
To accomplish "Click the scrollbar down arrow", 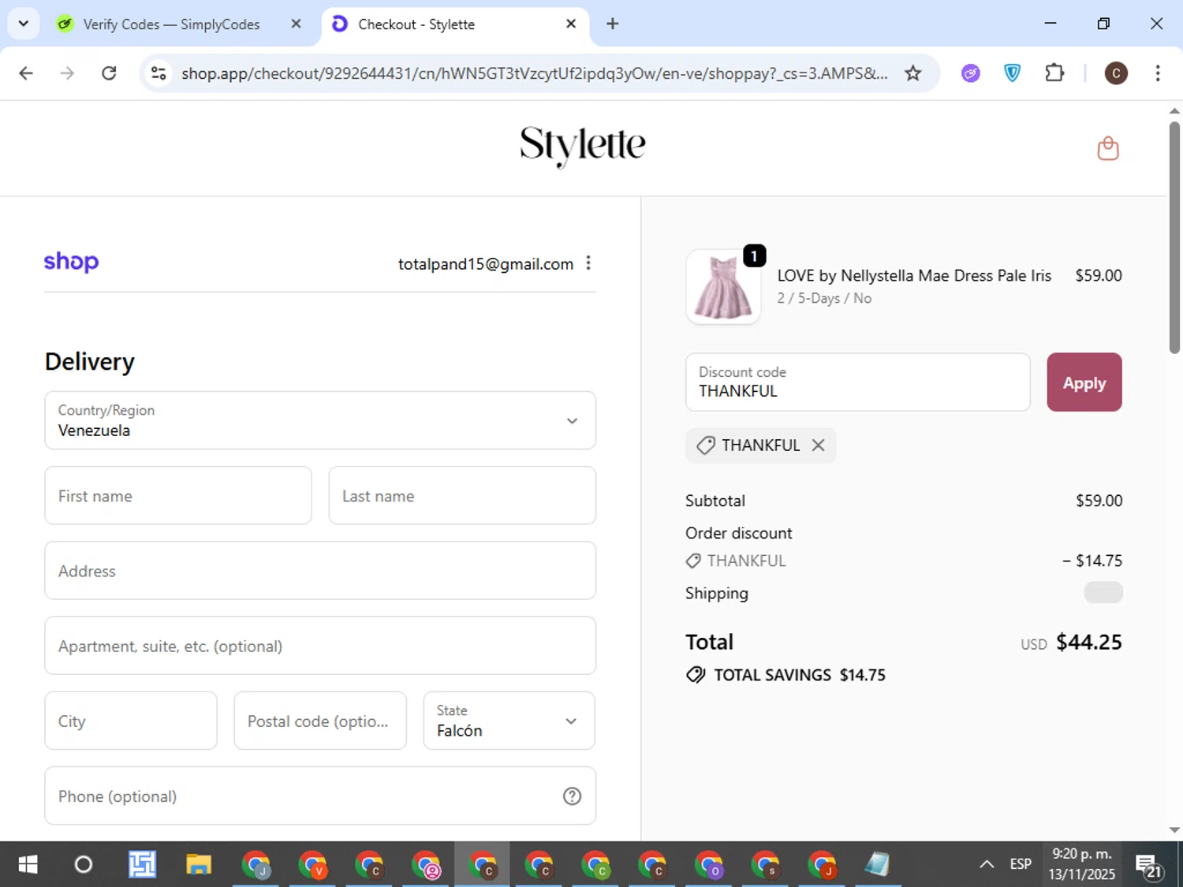I will (x=1174, y=829).
